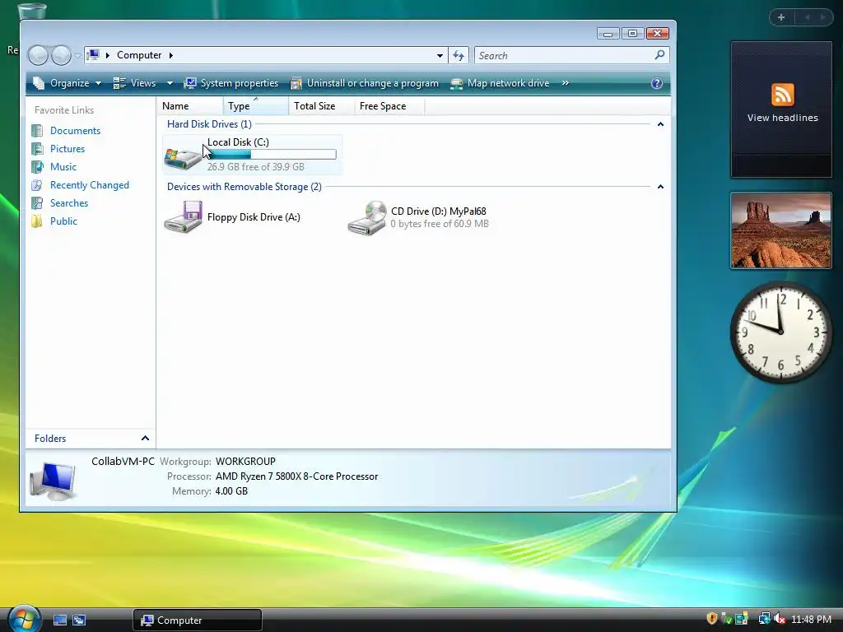843x632 pixels.
Task: Click the Recently Changed icon in sidebar
Action: pyautogui.click(x=37, y=185)
